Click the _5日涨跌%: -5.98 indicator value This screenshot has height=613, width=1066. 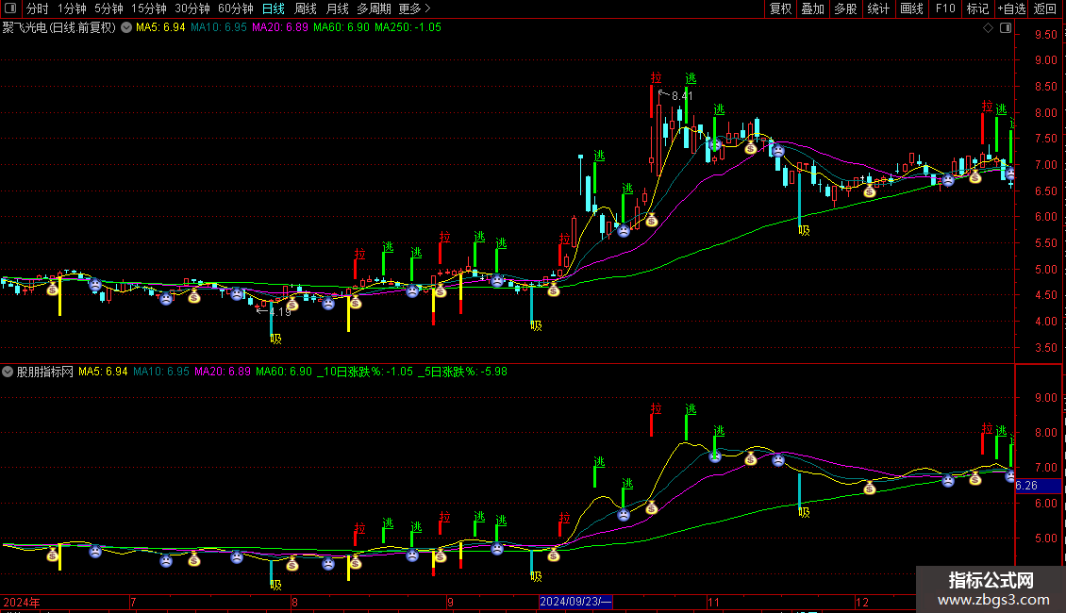pyautogui.click(x=462, y=372)
